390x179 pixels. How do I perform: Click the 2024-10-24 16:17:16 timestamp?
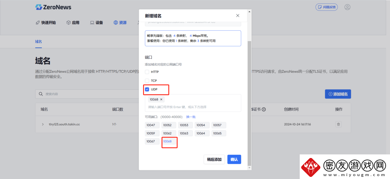298,124
